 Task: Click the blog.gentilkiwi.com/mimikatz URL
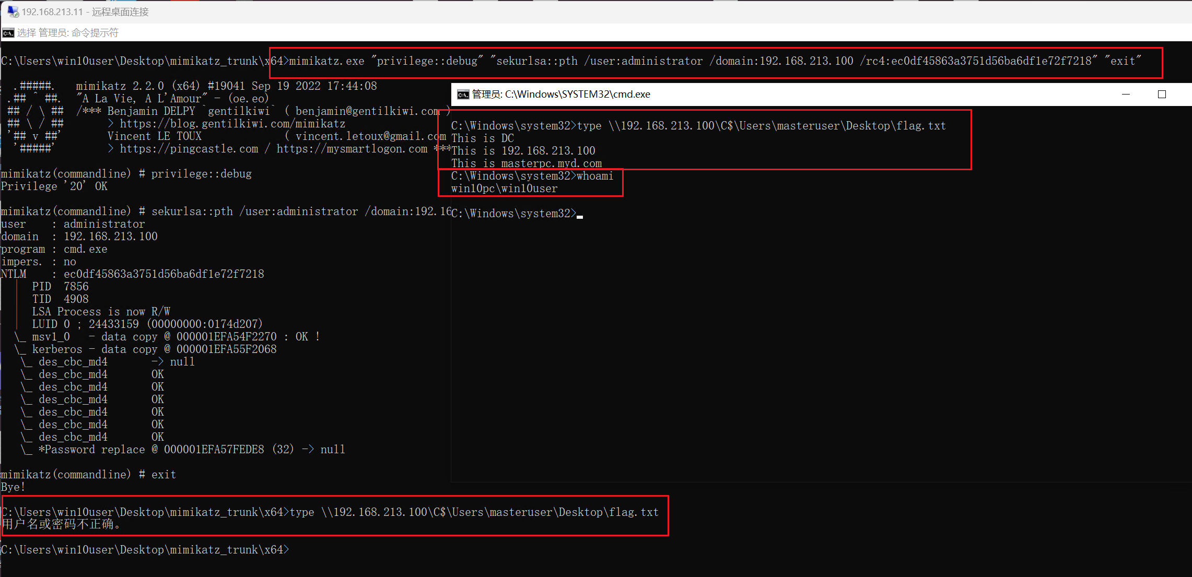(x=232, y=124)
